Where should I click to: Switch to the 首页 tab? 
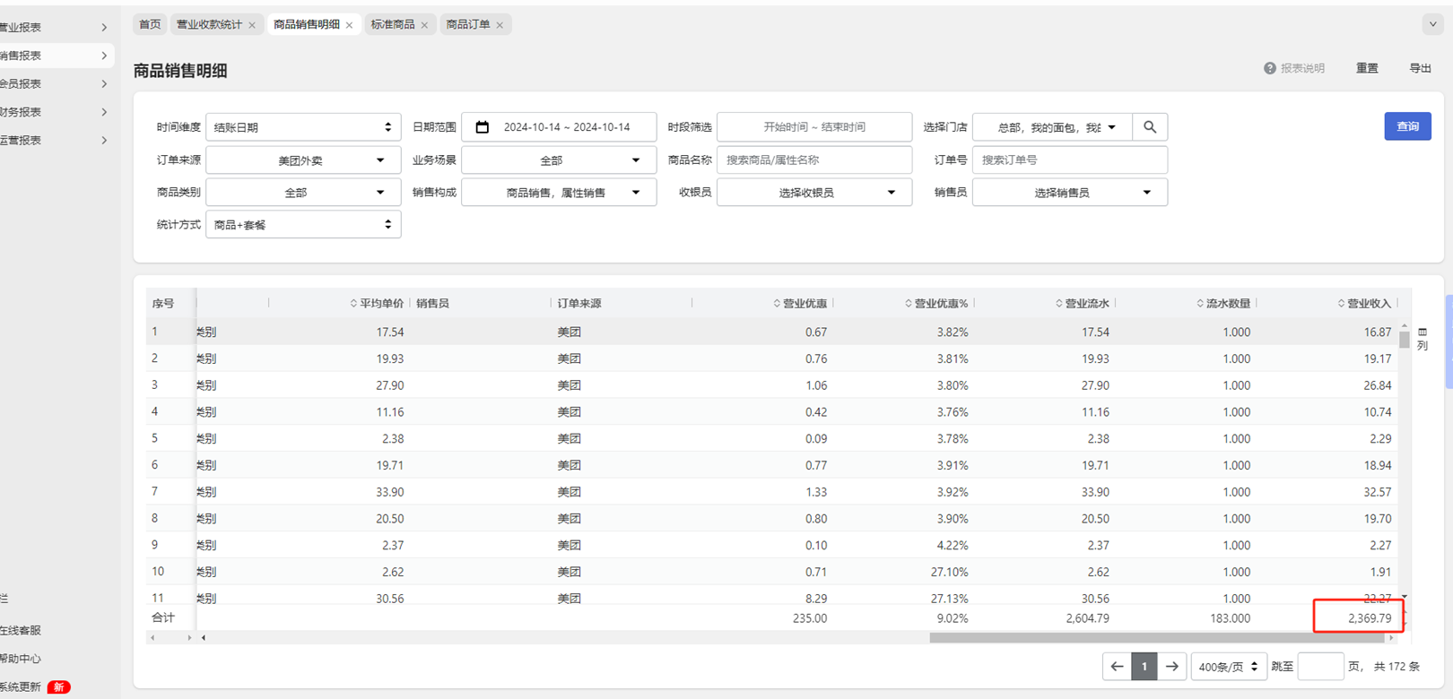click(x=150, y=24)
